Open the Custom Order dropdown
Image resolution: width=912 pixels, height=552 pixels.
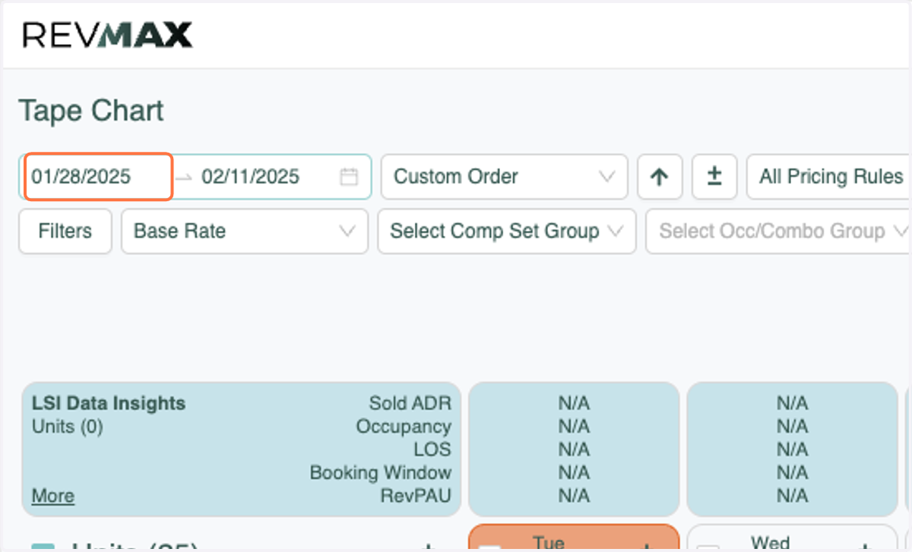point(504,177)
